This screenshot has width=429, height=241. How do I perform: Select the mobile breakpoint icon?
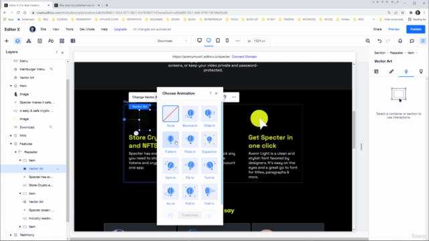pyautogui.click(x=227, y=40)
